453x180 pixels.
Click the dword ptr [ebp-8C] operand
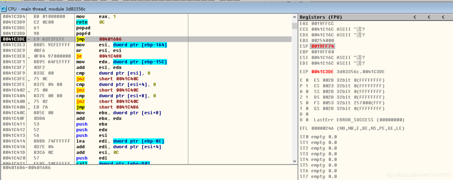click(139, 141)
